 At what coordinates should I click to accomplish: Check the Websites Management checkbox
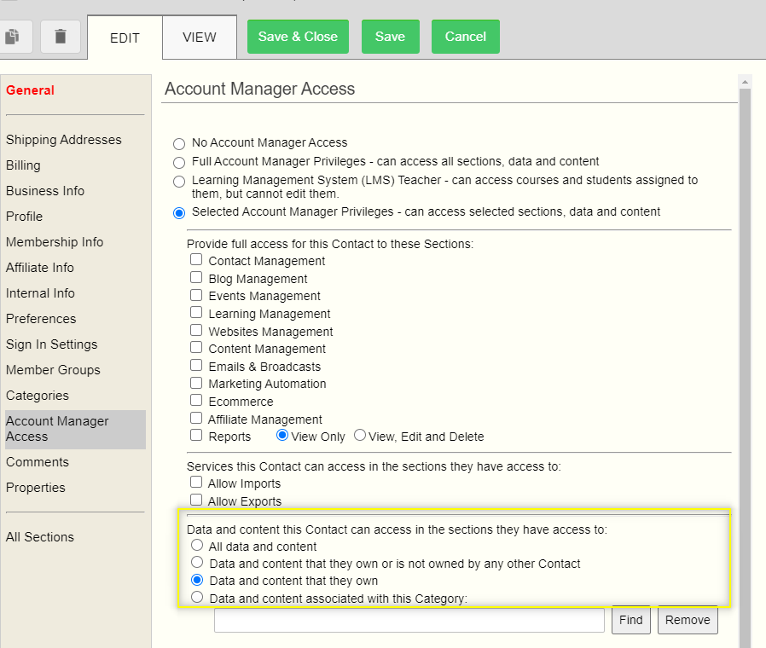coord(196,330)
